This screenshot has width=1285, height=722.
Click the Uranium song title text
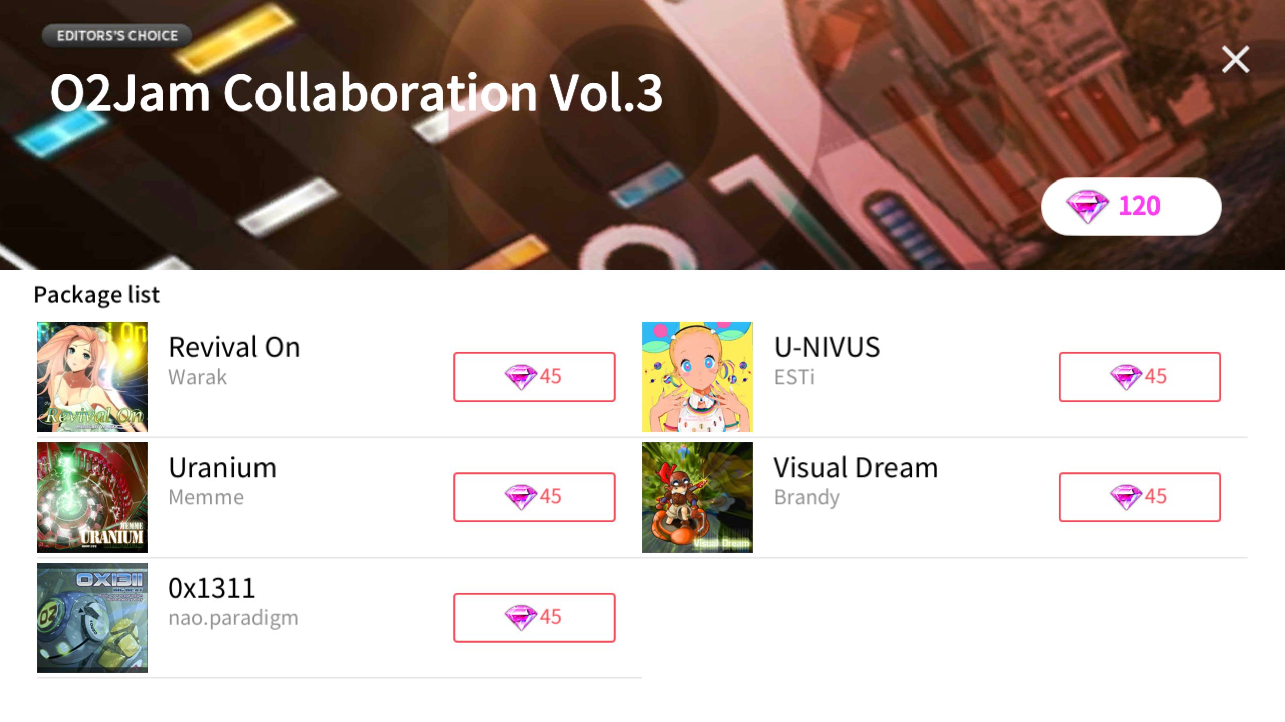[222, 468]
